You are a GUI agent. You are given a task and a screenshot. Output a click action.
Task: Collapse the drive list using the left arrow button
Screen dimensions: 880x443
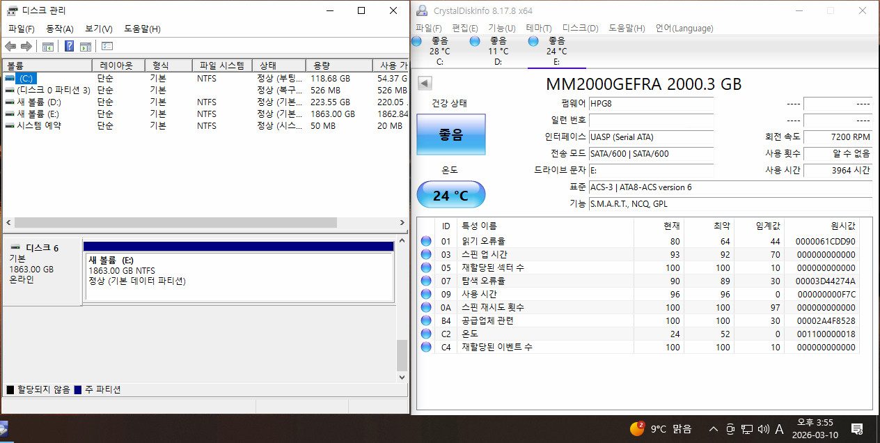[x=425, y=83]
